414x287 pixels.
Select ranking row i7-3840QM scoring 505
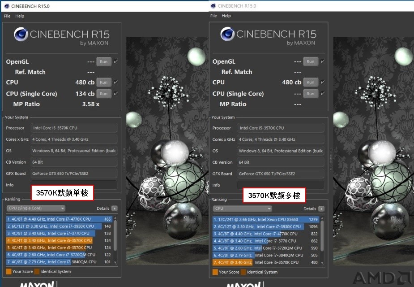266,255
